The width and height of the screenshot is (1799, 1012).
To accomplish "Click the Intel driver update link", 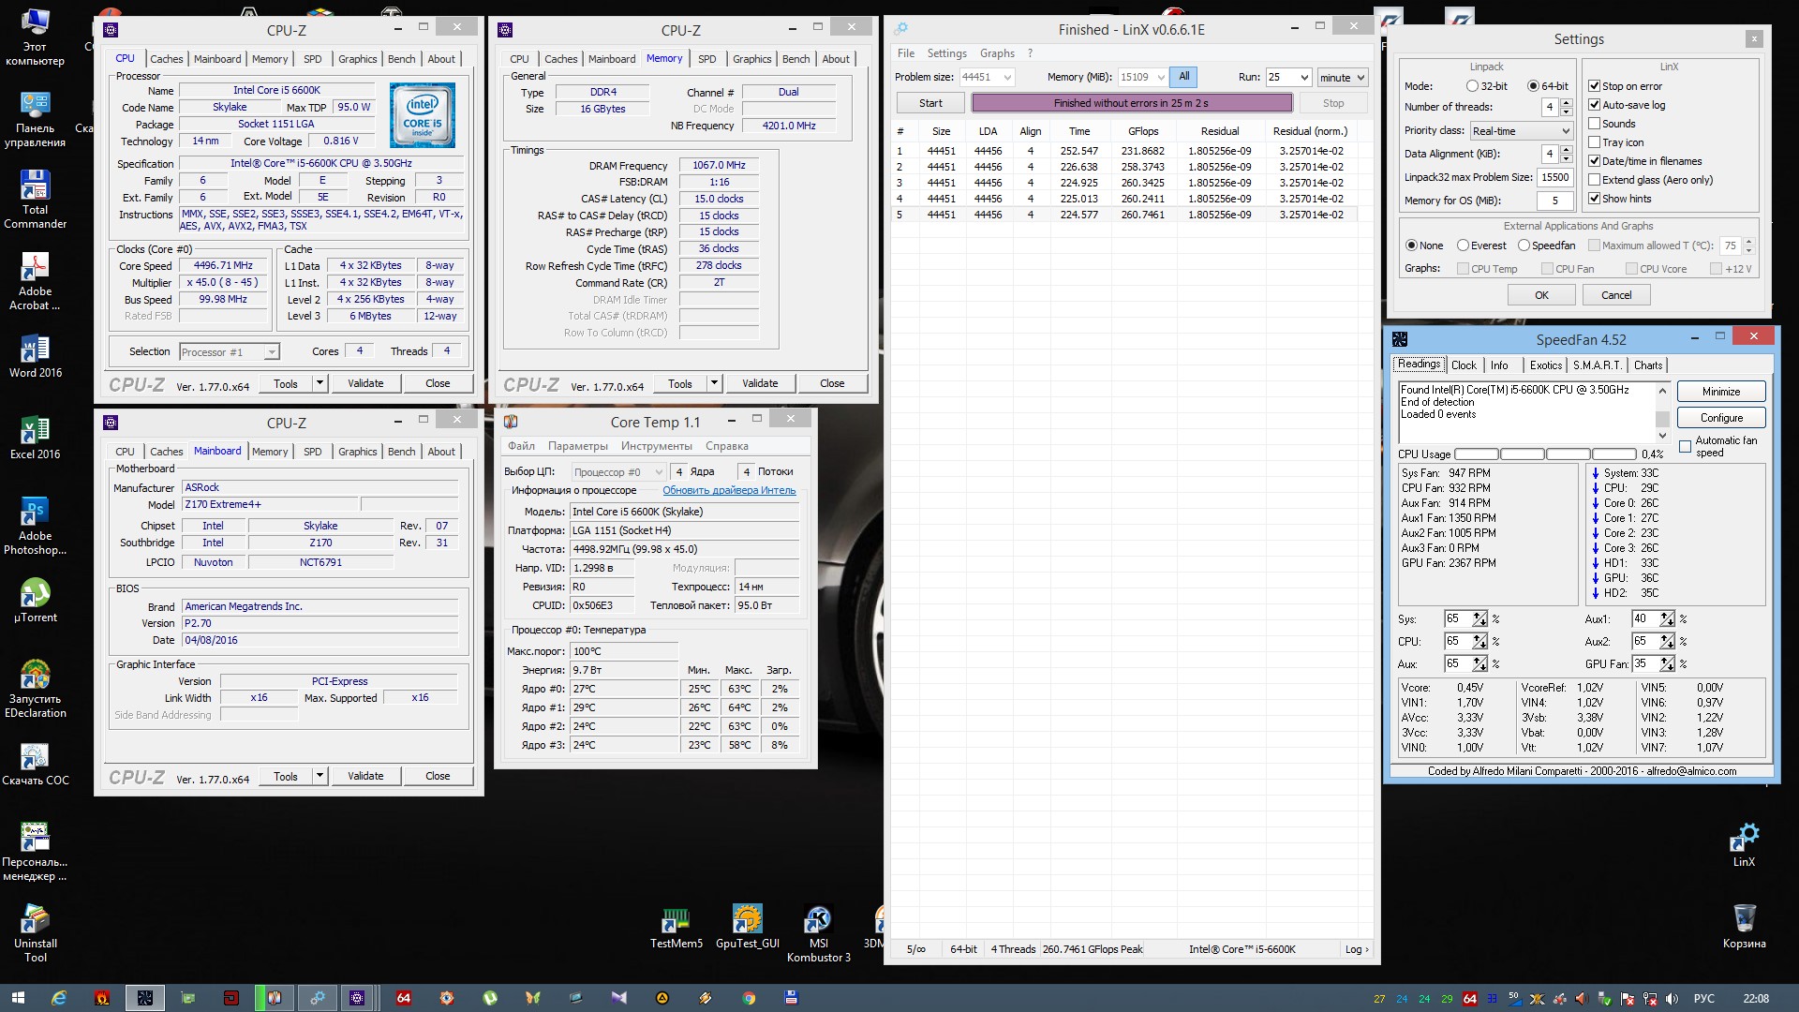I will (729, 491).
